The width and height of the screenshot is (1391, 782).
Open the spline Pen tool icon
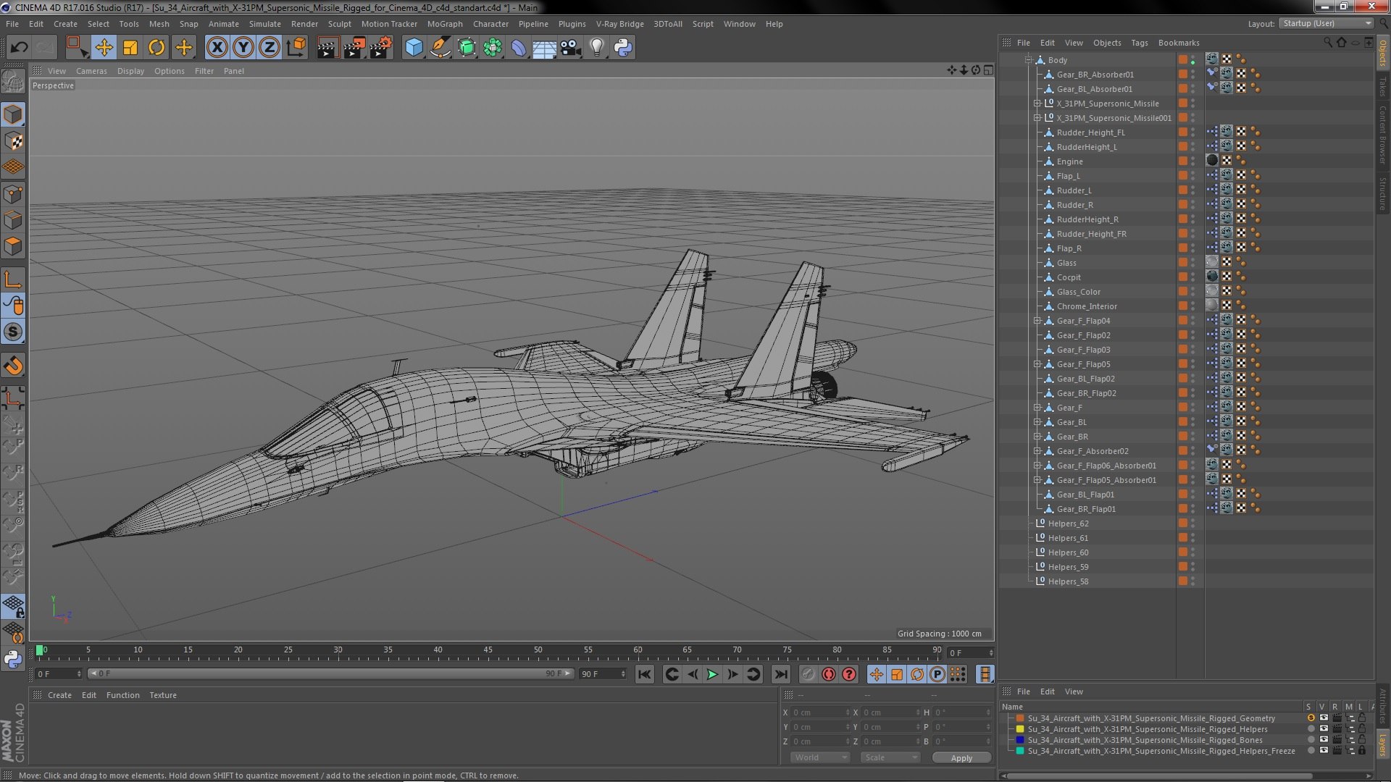(x=440, y=48)
